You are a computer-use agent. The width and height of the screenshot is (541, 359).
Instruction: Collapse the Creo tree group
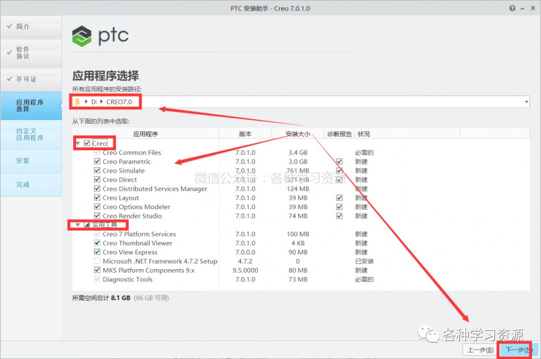point(78,143)
